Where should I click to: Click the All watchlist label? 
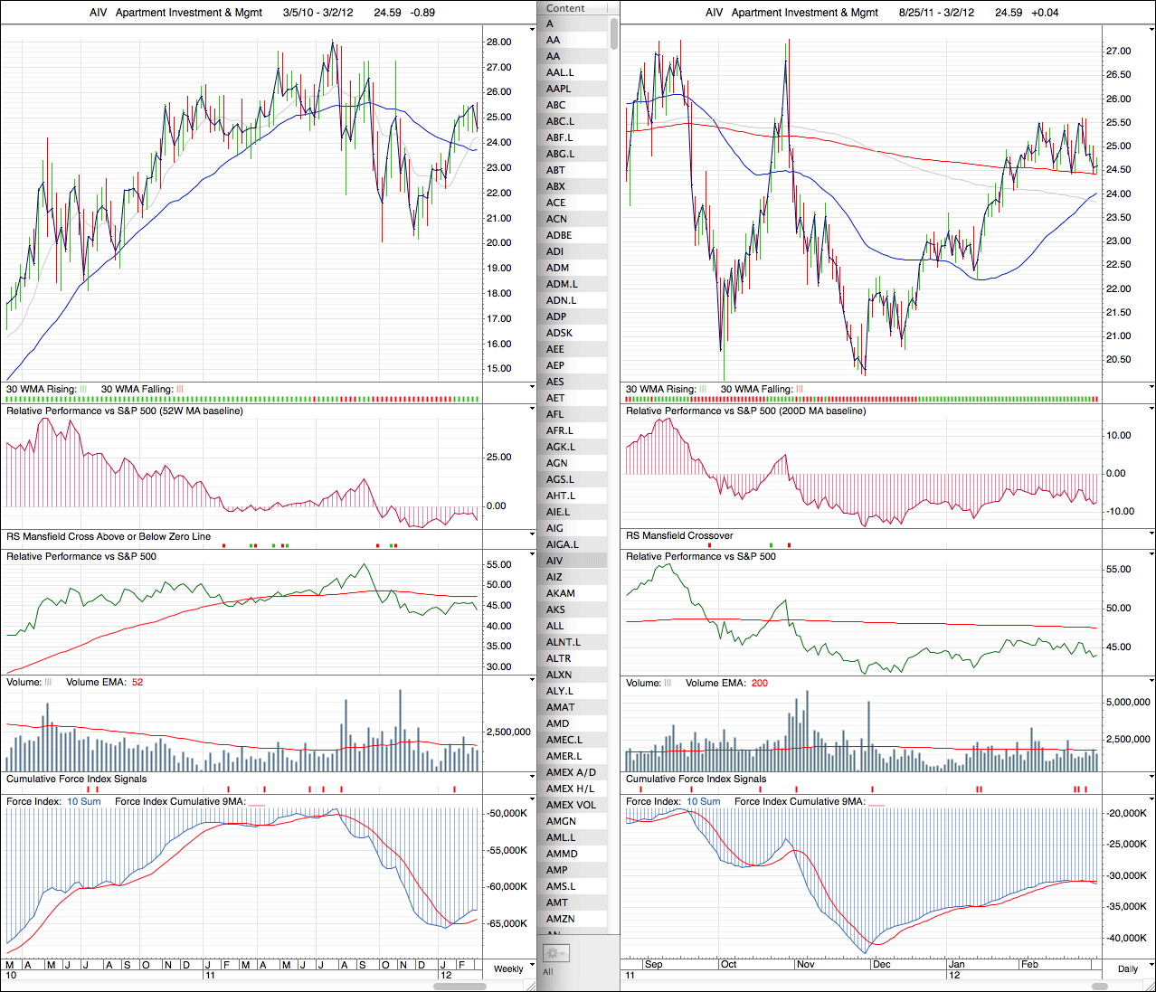tap(547, 971)
